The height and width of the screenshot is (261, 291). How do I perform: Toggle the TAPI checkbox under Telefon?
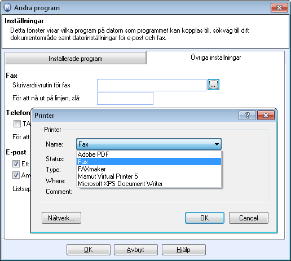17,123
